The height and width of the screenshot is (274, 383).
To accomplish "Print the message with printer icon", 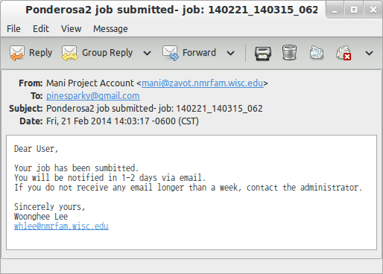I will tap(263, 53).
